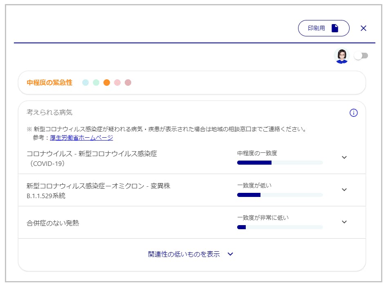Click the light blue urgency dot
386x286 pixels.
tap(85, 83)
